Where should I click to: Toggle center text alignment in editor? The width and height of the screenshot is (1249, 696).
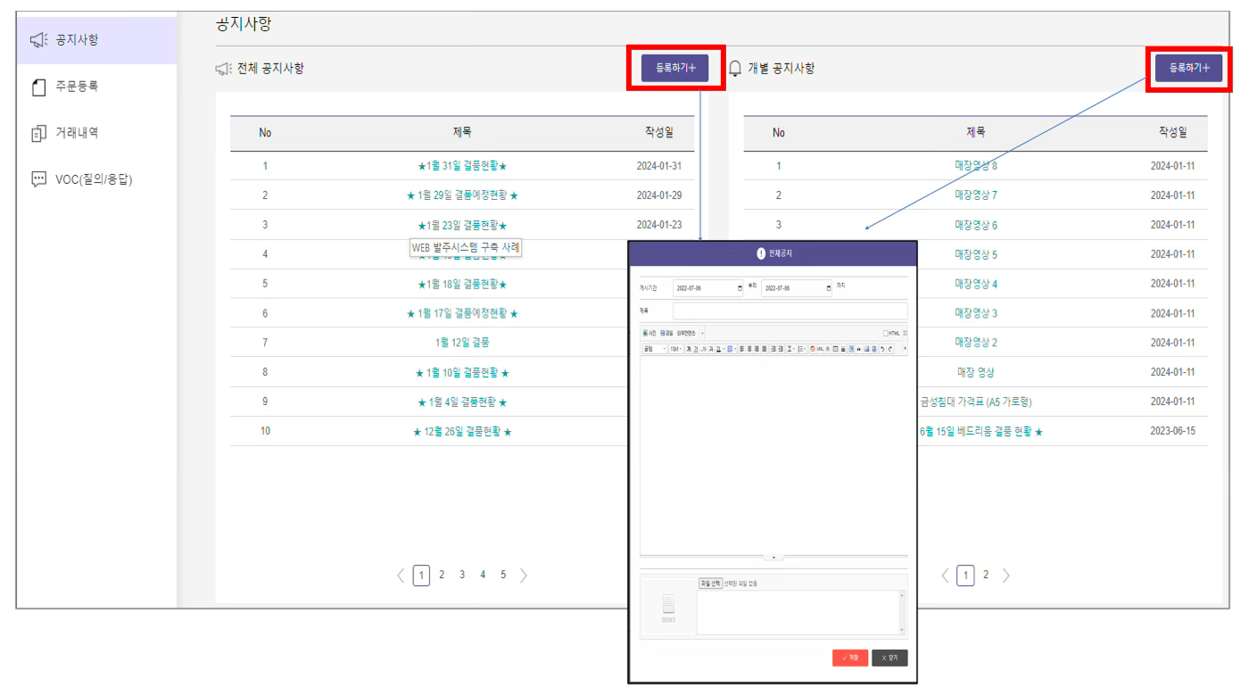(x=749, y=348)
